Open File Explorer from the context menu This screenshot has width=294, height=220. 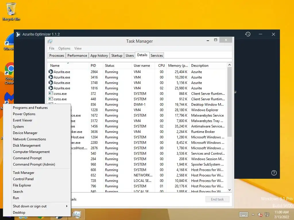[x=37, y=185]
